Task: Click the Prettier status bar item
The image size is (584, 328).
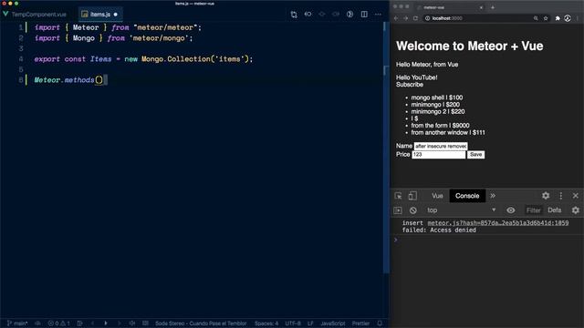Action: (360, 323)
